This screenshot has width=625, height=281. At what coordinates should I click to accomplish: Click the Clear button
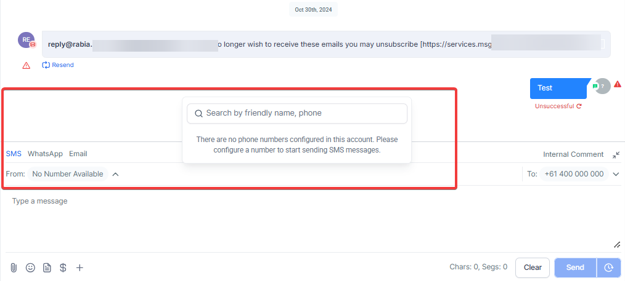click(x=533, y=267)
